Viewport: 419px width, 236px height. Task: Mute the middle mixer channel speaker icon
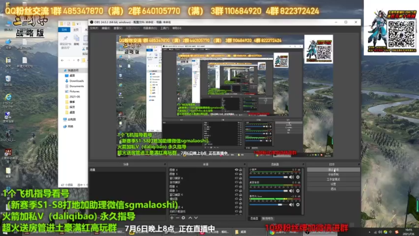tap(291, 191)
